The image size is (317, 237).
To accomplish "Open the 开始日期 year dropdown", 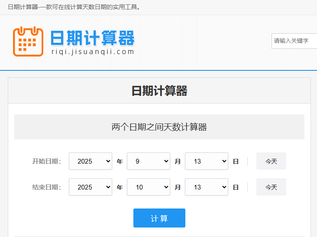I will click(x=90, y=161).
